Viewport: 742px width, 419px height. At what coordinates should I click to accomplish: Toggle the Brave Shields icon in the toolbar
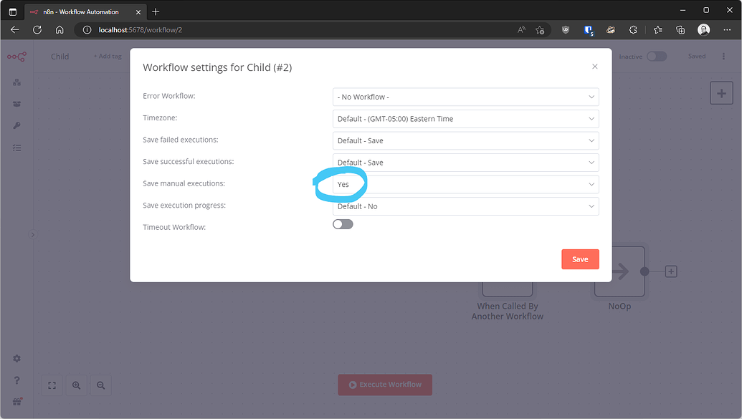pos(565,29)
